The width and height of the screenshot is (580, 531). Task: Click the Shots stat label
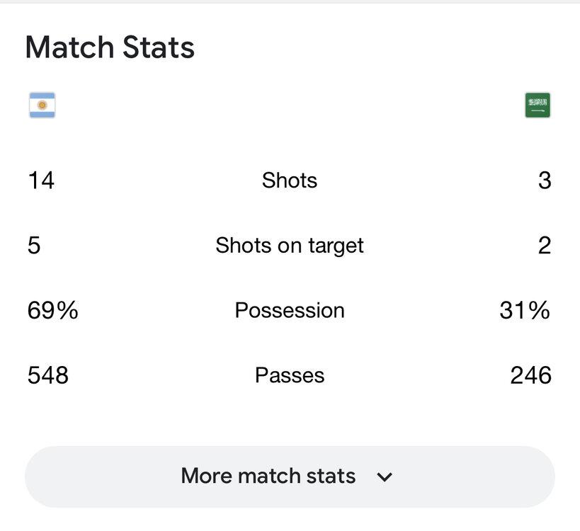tap(290, 181)
